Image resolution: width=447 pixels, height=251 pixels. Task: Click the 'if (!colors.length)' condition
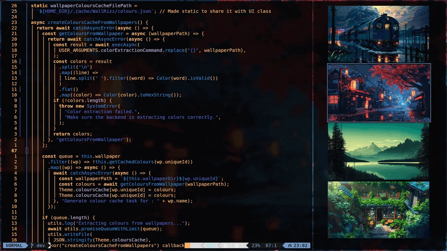tap(83, 100)
